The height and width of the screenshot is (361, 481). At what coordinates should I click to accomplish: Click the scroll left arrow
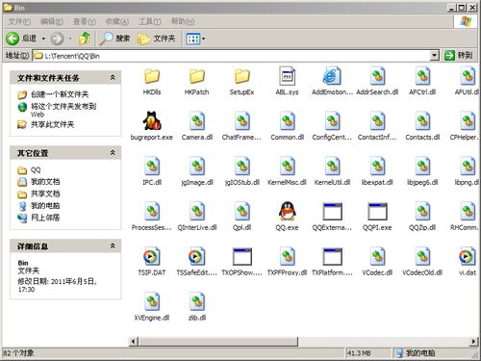[x=134, y=342]
